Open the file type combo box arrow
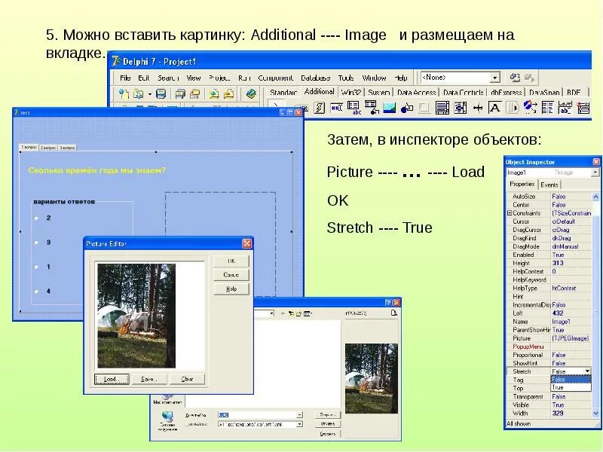 (x=299, y=424)
